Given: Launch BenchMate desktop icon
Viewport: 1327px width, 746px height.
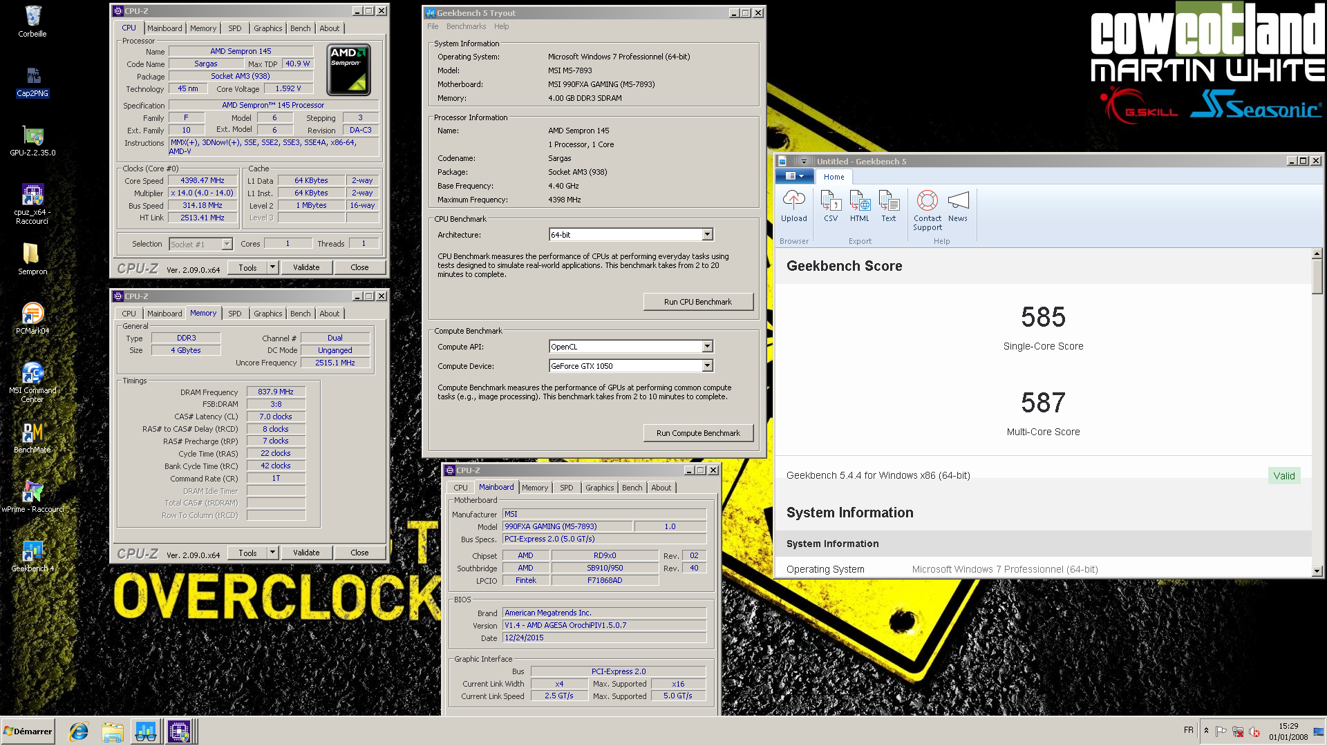Looking at the screenshot, I should (x=32, y=437).
